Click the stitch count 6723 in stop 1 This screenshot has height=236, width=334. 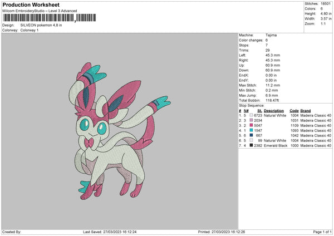pos(258,115)
